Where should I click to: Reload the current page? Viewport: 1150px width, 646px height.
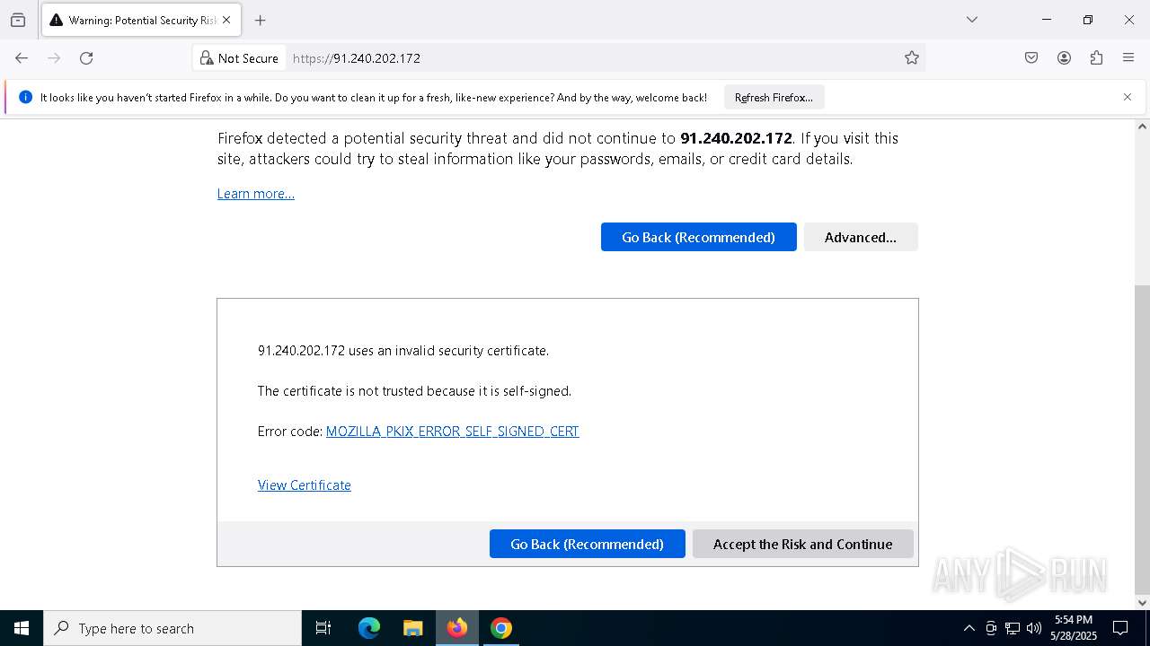[86, 58]
